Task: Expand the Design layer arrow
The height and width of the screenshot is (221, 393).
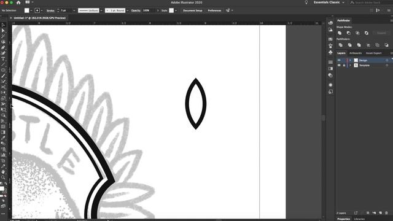Action: (350, 60)
